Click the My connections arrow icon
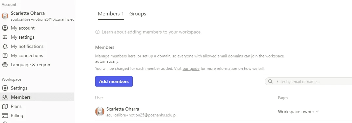Image resolution: width=352 pixels, height=123 pixels. [5, 55]
